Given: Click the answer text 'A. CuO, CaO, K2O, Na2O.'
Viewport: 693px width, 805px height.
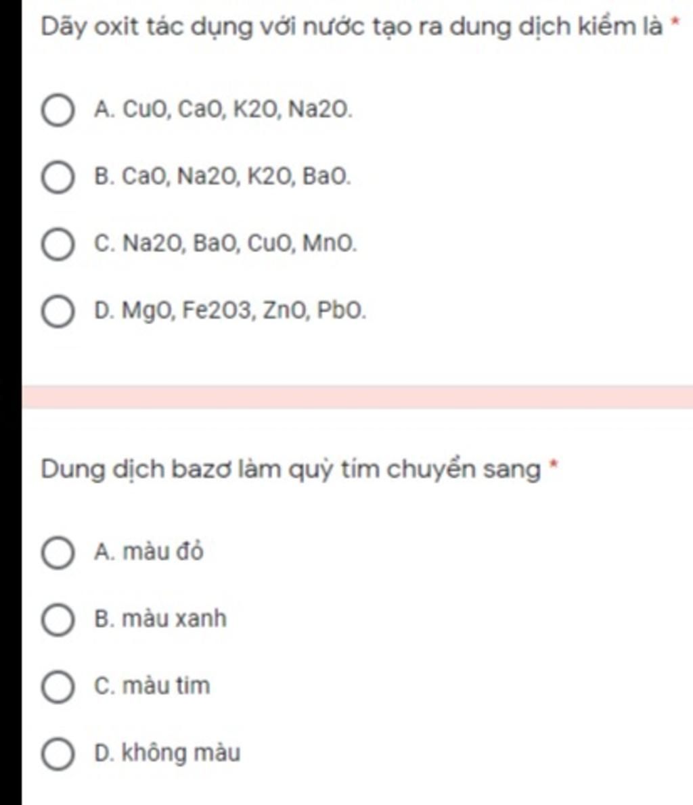Looking at the screenshot, I should click(x=223, y=110).
